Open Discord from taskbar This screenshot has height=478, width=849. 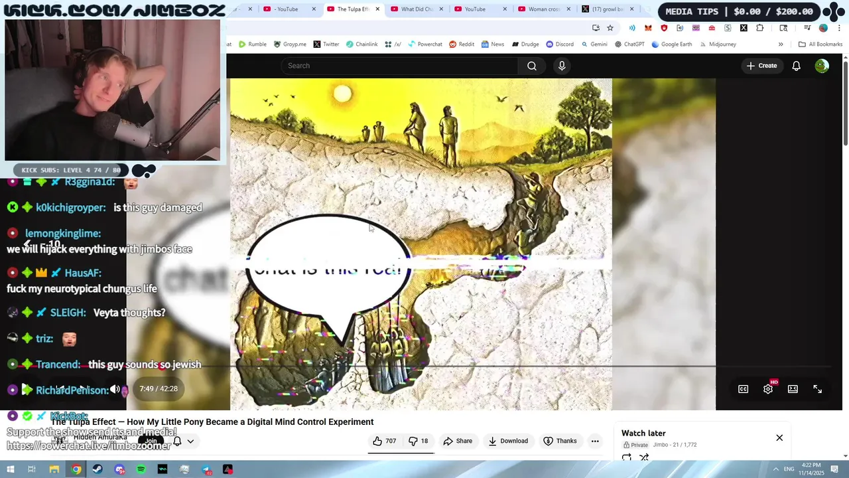[119, 469]
